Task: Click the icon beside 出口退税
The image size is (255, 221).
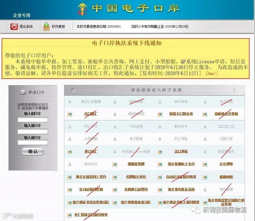Action: [160, 152]
